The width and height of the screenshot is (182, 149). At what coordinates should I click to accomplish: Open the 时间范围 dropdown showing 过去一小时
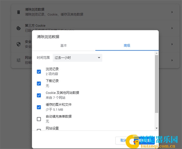pyautogui.click(x=77, y=58)
